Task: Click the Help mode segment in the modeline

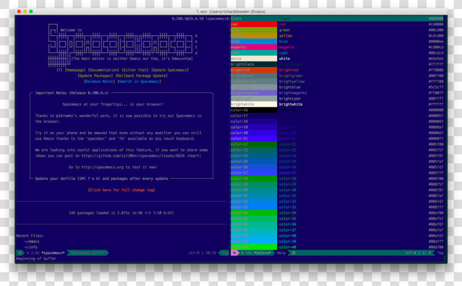Action: tap(281, 252)
